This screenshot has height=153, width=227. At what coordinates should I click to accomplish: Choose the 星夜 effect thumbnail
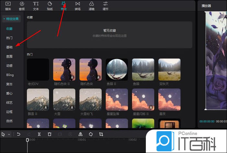tap(169, 100)
